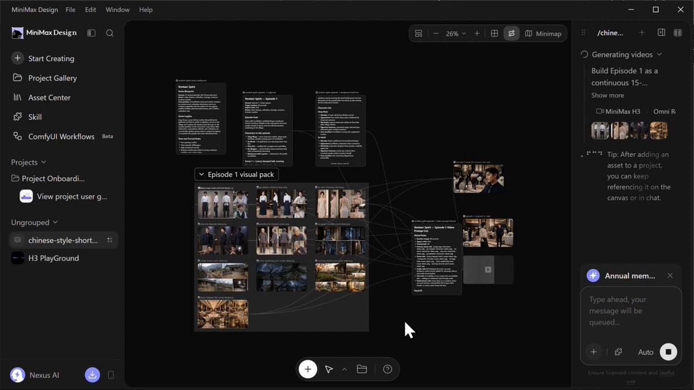Play the pending video placeholder thumbnail
Screen dimensions: 694x390
tap(488, 269)
